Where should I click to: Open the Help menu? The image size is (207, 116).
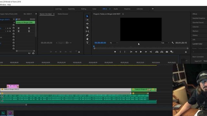(9, 5)
